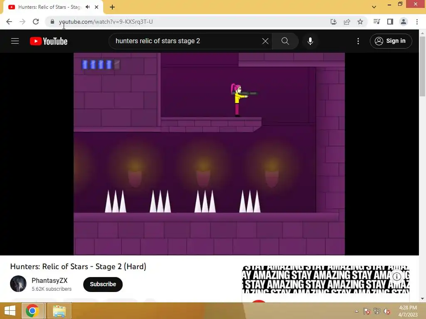This screenshot has width=426, height=319.
Task: Open PhantasyZX channel avatar
Action: tap(18, 284)
